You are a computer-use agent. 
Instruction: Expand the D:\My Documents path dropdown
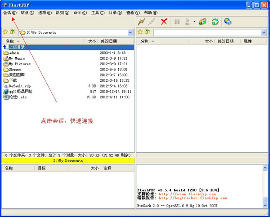coord(130,33)
